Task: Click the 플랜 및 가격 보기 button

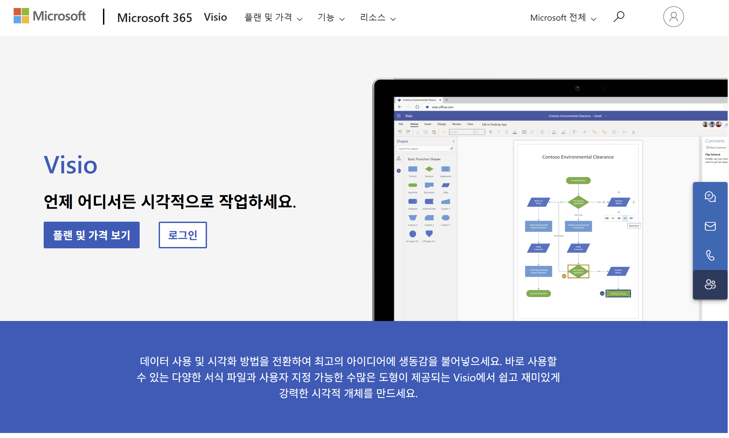Action: (92, 235)
